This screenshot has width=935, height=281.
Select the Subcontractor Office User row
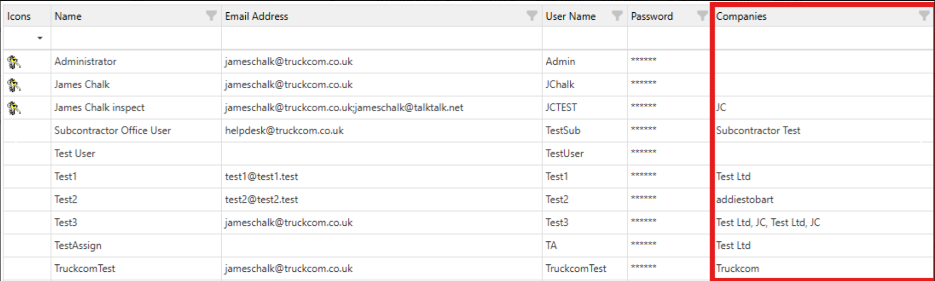(112, 131)
